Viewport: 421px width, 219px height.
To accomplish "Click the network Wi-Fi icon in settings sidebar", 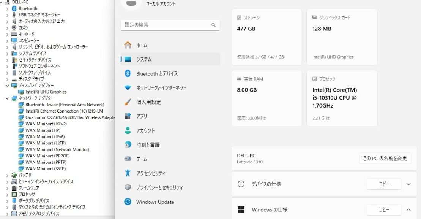I will tap(128, 88).
